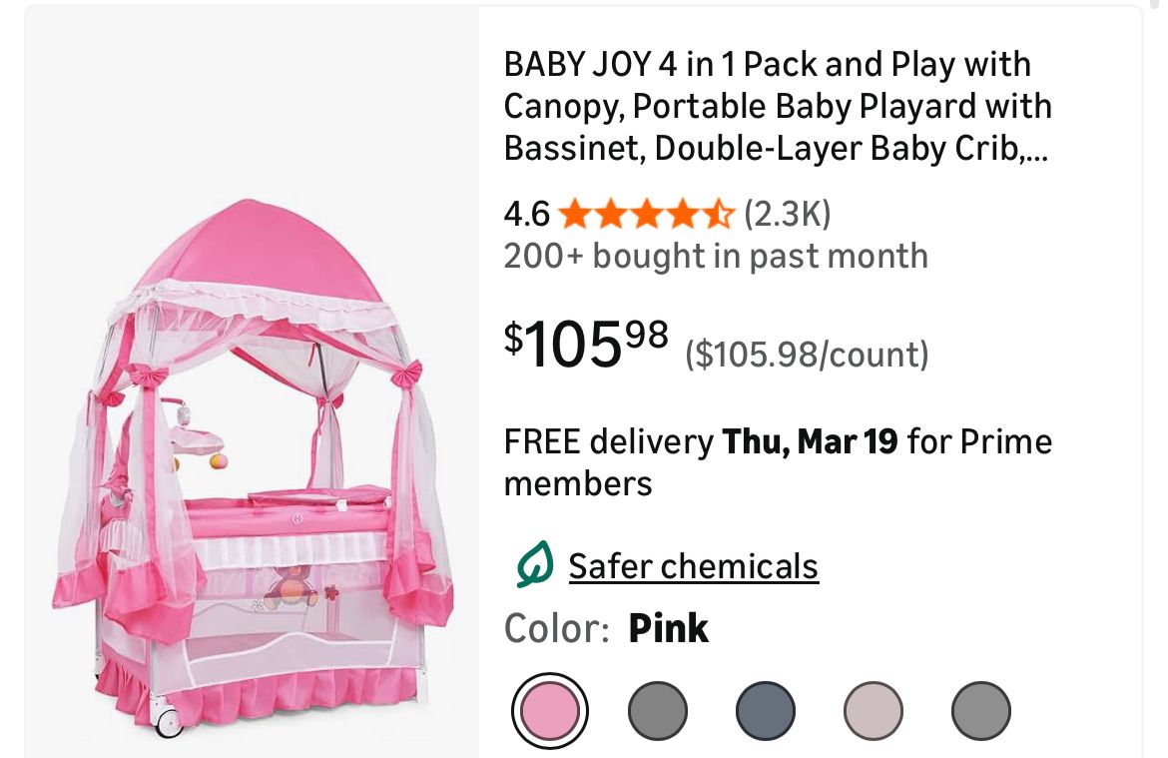Open the BABY JOY product title link
The height and width of the screenshot is (758, 1168).
777,106
